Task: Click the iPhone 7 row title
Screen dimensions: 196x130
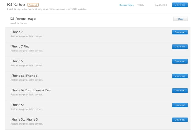Action: point(17,32)
